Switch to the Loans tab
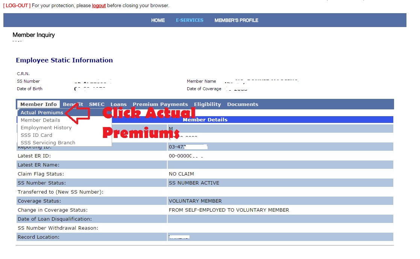420x259 pixels. (118, 104)
